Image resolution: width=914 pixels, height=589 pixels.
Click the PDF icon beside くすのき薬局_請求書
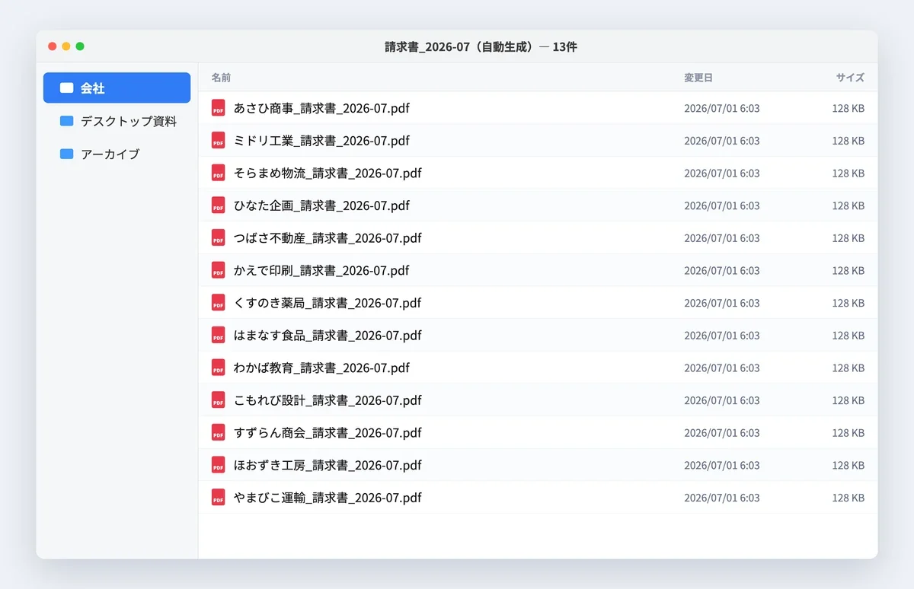219,303
